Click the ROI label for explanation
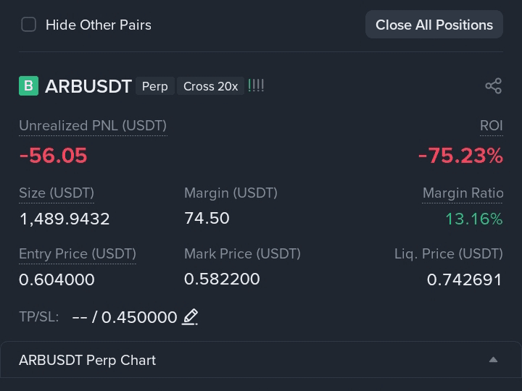 492,126
